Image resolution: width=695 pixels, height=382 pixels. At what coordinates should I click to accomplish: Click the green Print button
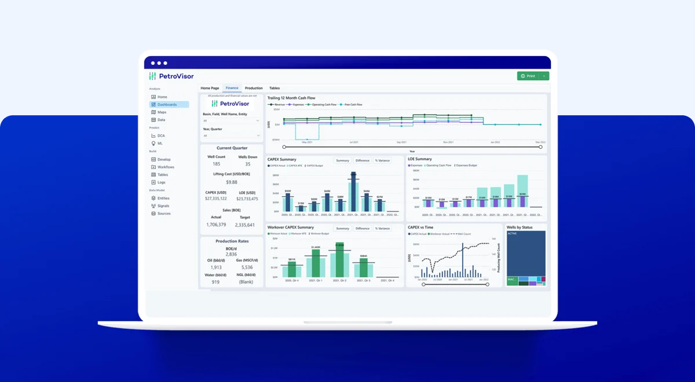pos(528,76)
